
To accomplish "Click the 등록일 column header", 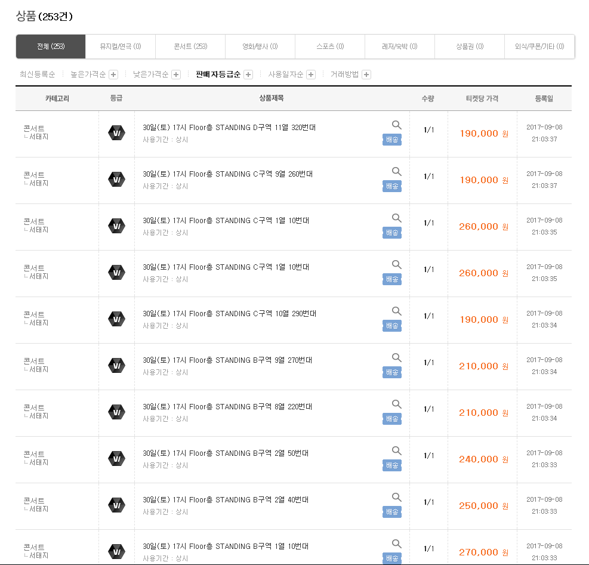I will coord(544,98).
